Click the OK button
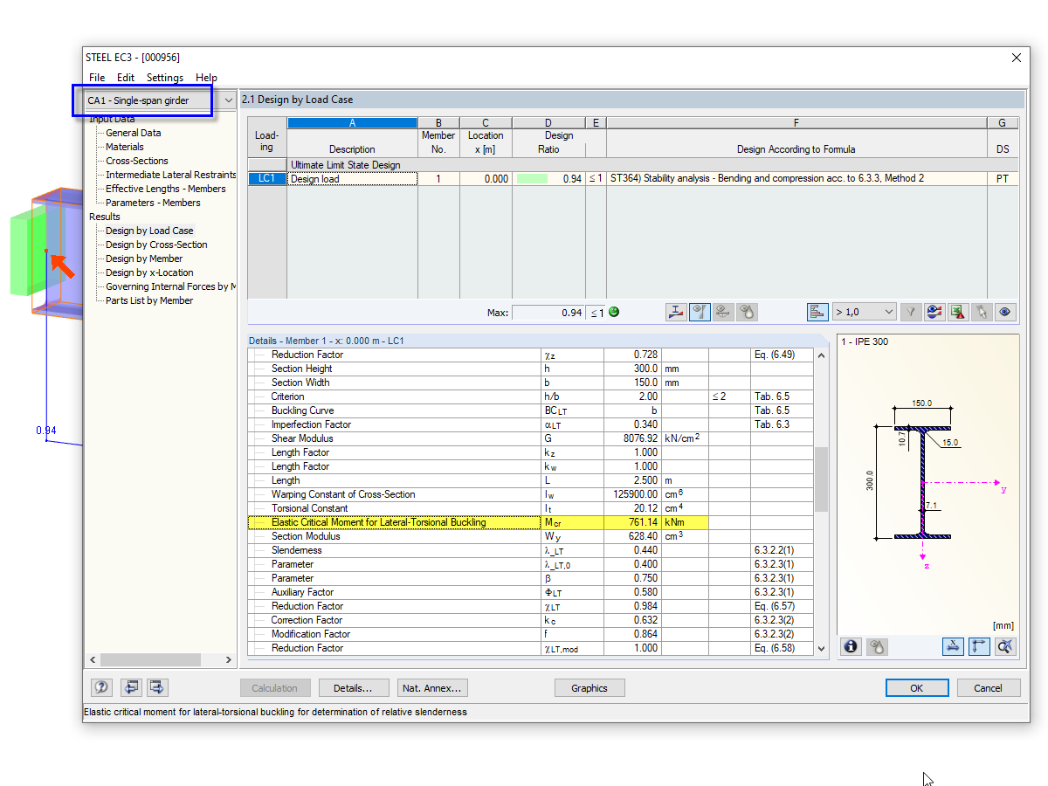1048x786 pixels. point(917,688)
